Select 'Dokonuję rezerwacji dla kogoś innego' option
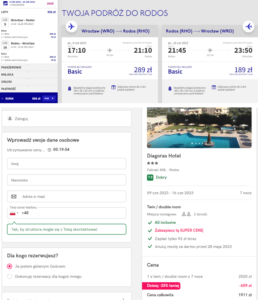Screen dimensions: 258x300 [9, 276]
